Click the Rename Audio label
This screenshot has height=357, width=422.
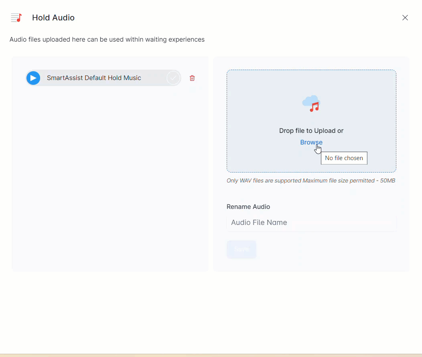[x=248, y=207]
